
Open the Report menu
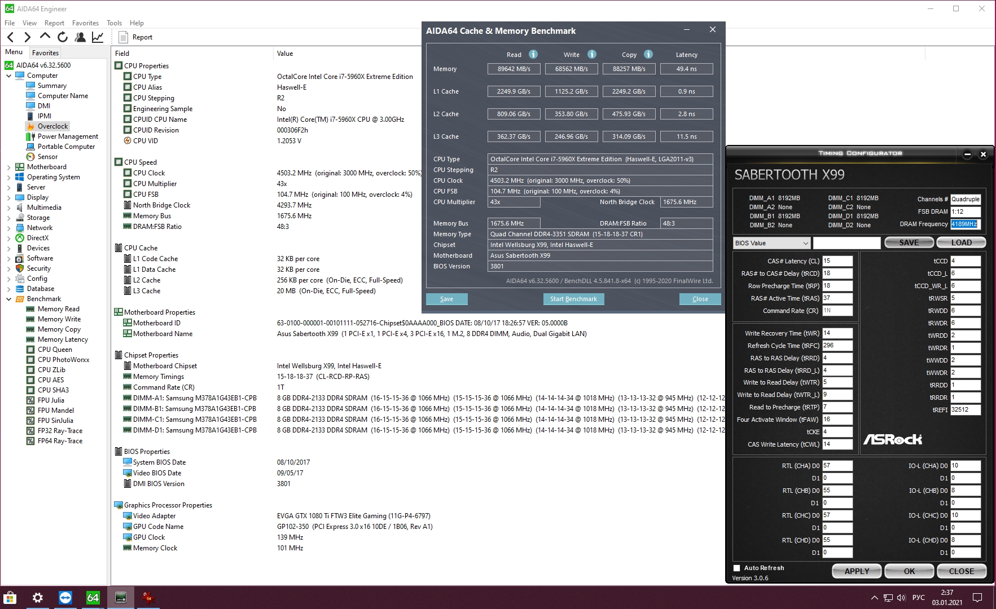click(x=54, y=23)
